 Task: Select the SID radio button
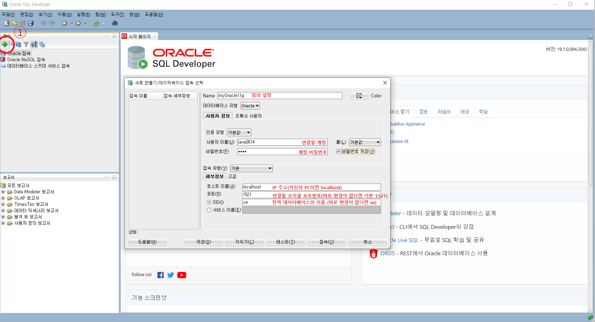pyautogui.click(x=209, y=202)
